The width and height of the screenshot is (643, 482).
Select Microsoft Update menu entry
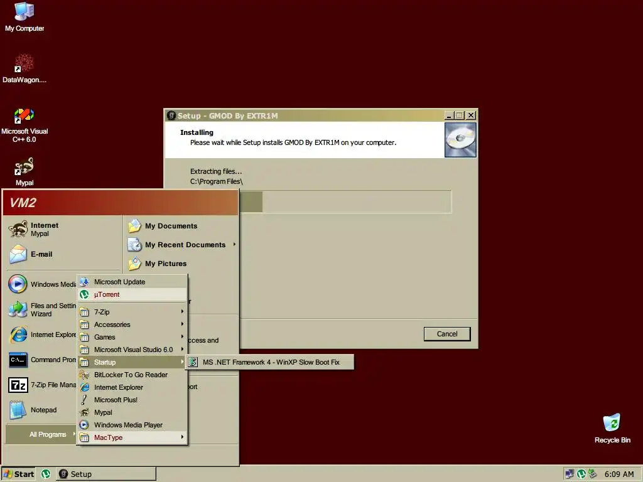tap(132, 282)
